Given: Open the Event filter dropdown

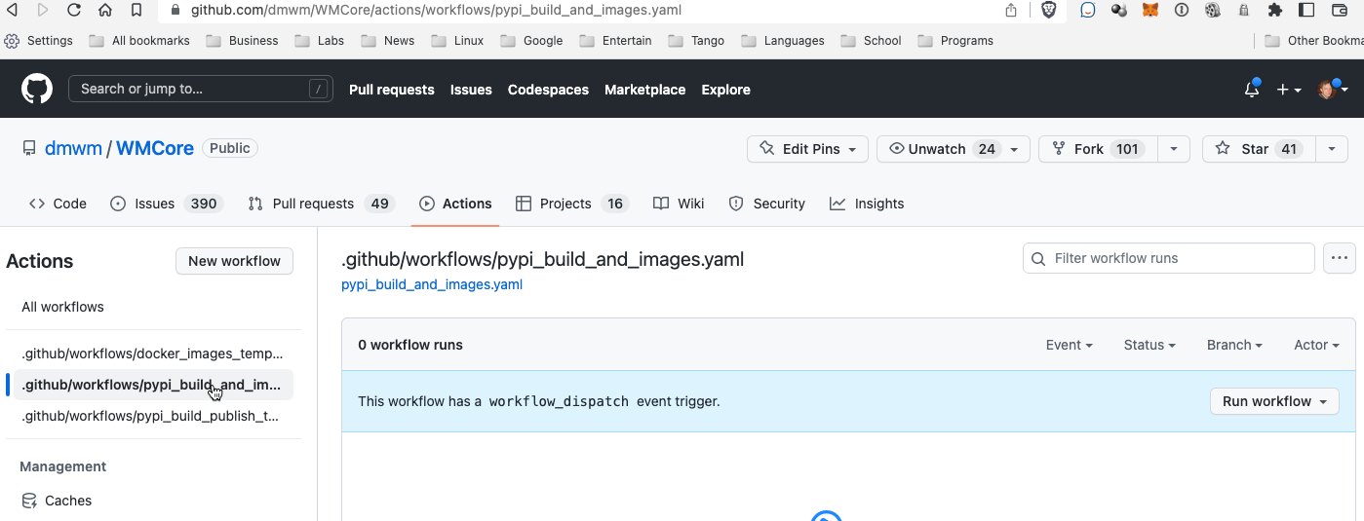Looking at the screenshot, I should [1069, 345].
